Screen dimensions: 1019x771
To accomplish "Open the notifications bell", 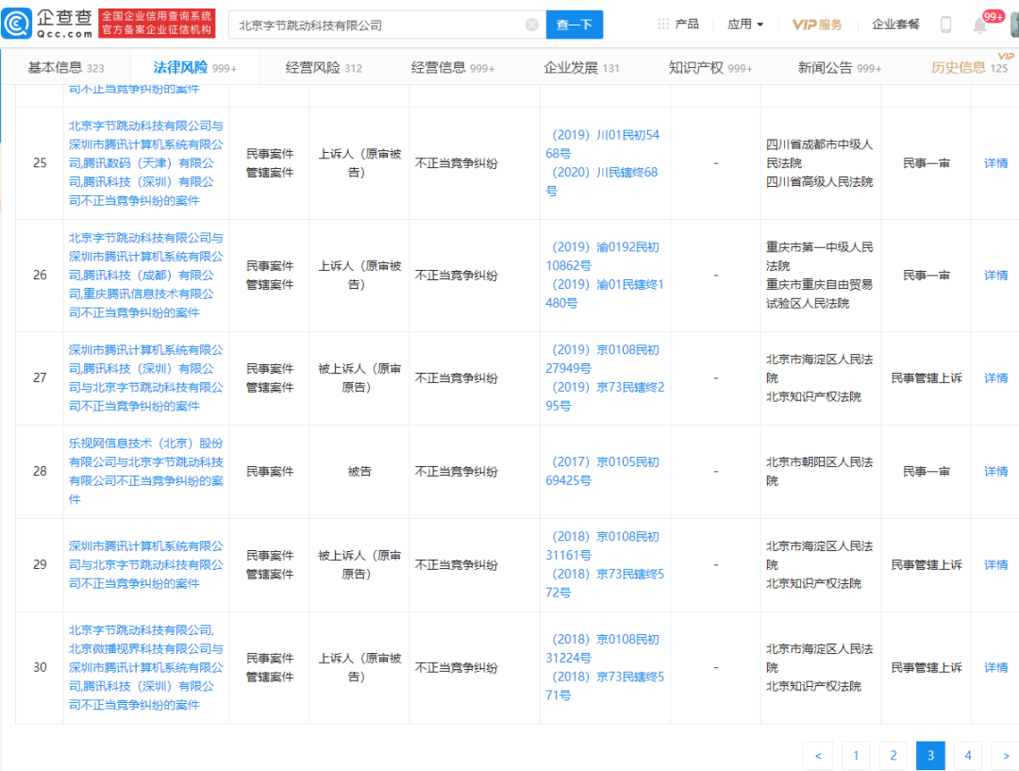I will (x=980, y=25).
